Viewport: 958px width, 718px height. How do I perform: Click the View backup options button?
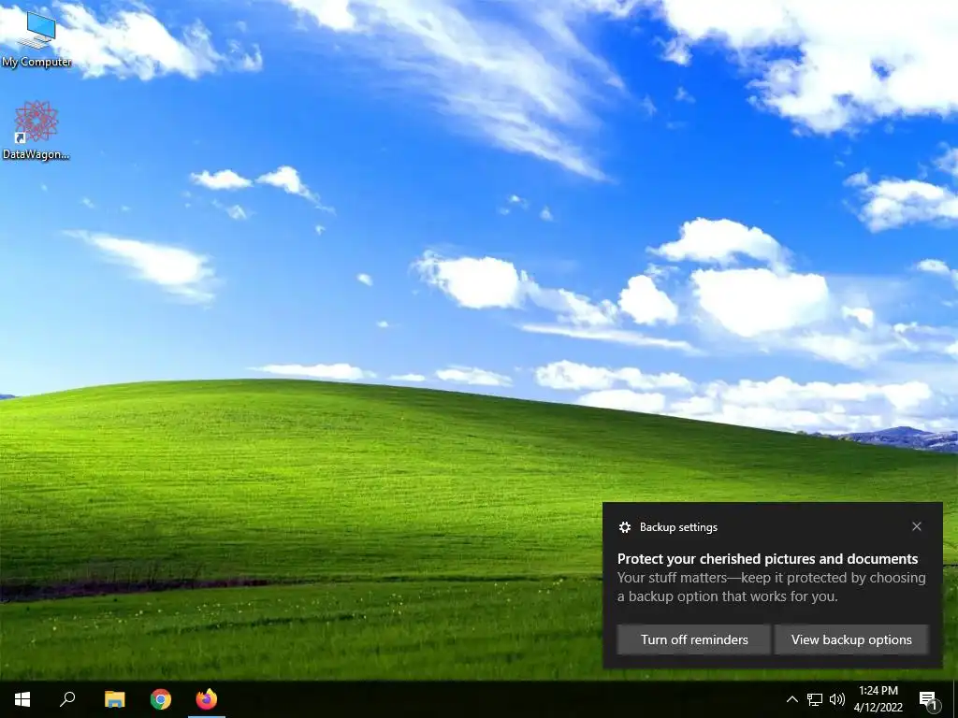[851, 639]
